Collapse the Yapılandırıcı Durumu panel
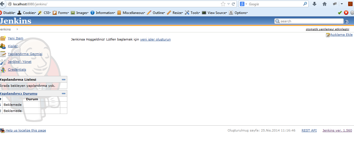This screenshot has width=354, height=153. 64,94
